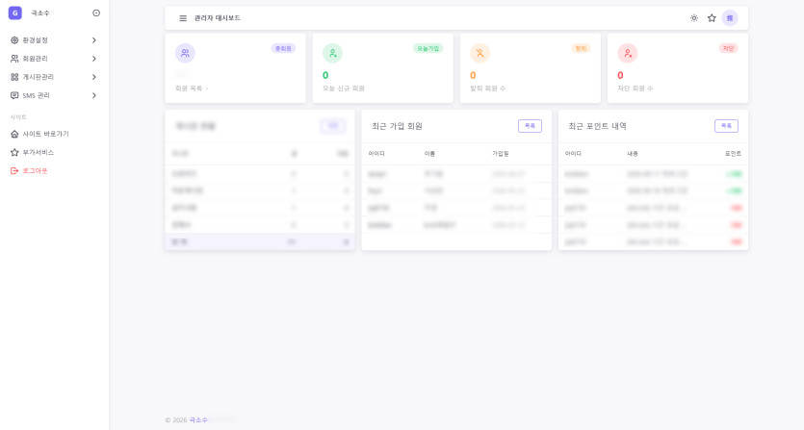Click the 극소수 site name in sidebar

(40, 13)
